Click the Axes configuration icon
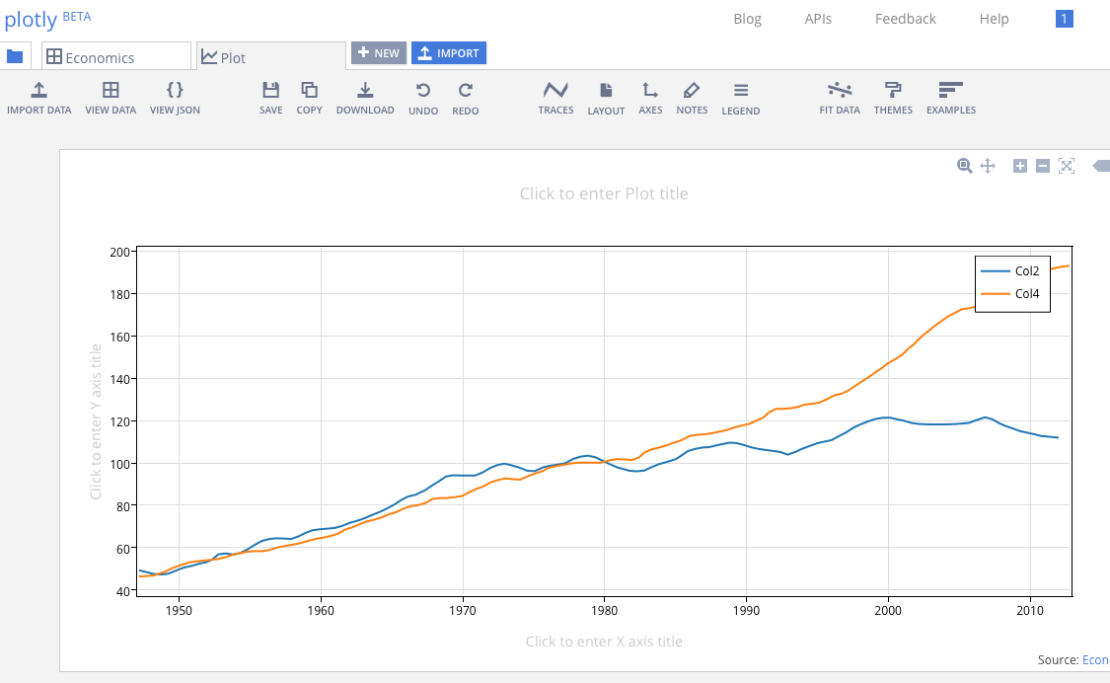This screenshot has width=1110, height=683. [650, 97]
